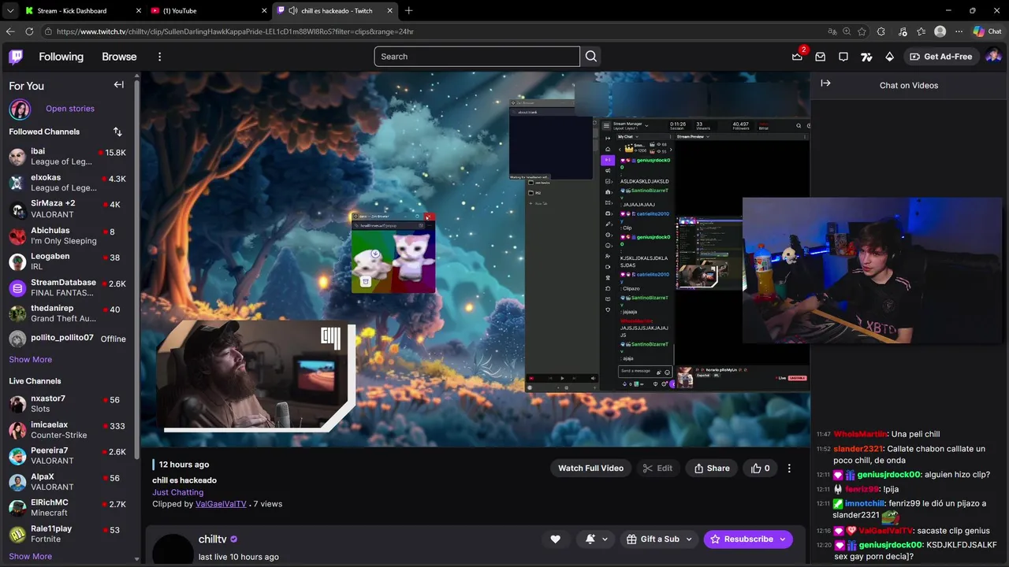Screen dimensions: 1009x567
Task: Open the Twitch home logo
Action: tap(16, 57)
